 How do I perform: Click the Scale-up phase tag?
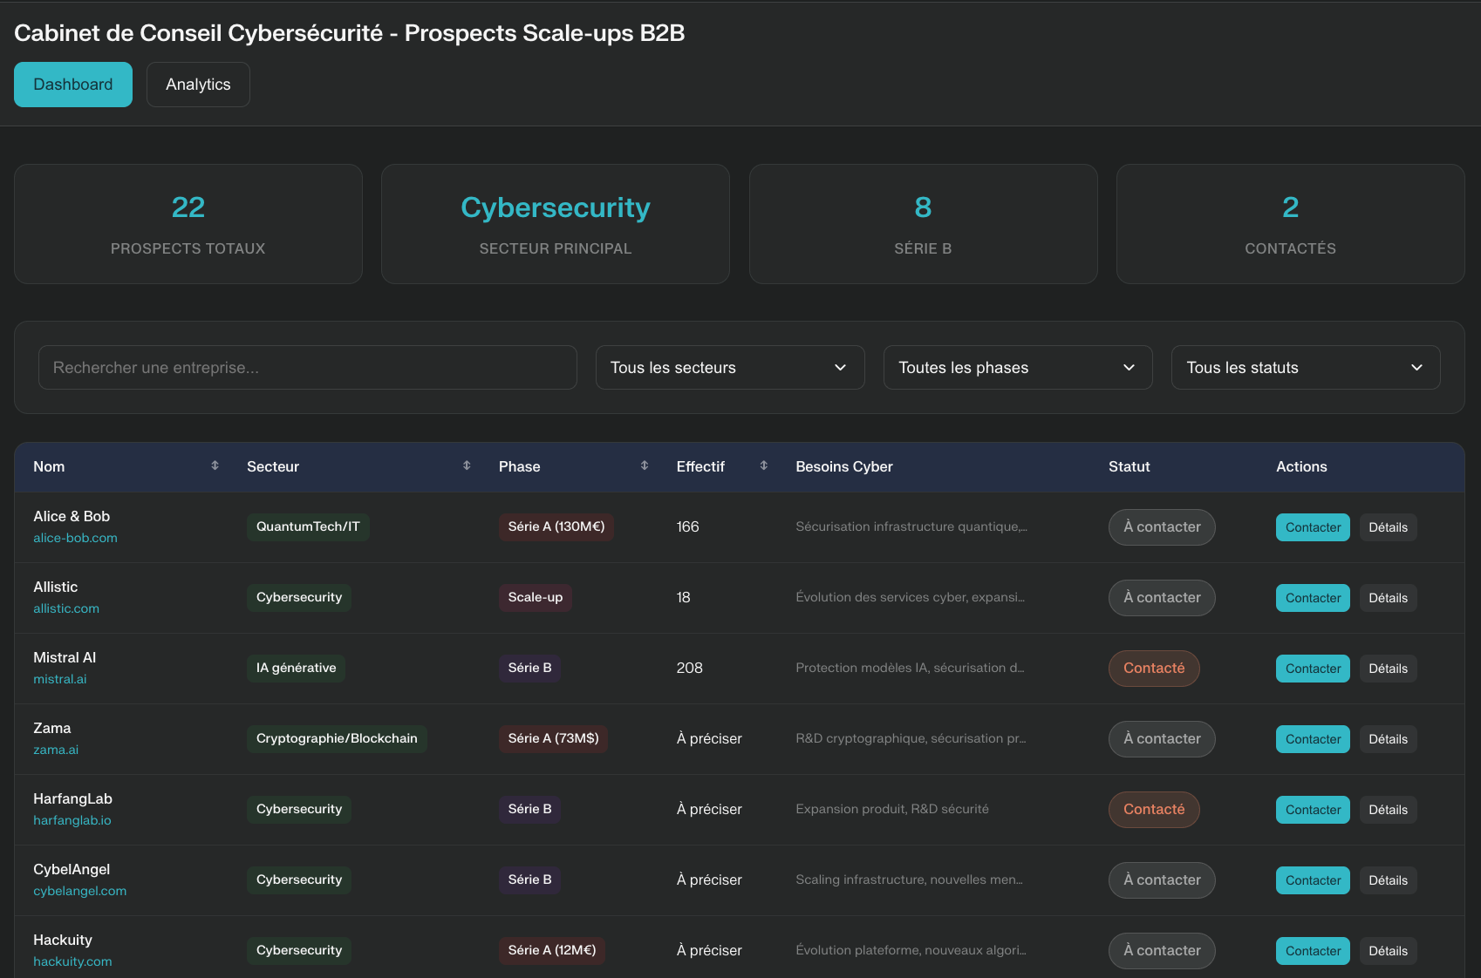pyautogui.click(x=536, y=598)
